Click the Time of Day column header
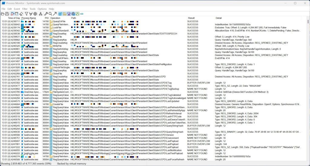Viewport: 310px width, 166px height. [14, 18]
